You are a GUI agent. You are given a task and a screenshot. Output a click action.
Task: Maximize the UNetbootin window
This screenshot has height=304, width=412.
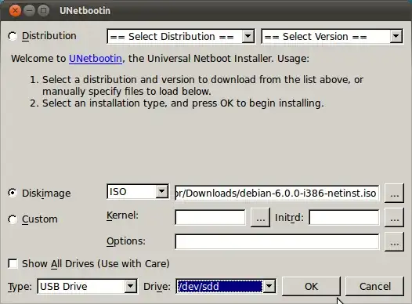[43, 11]
